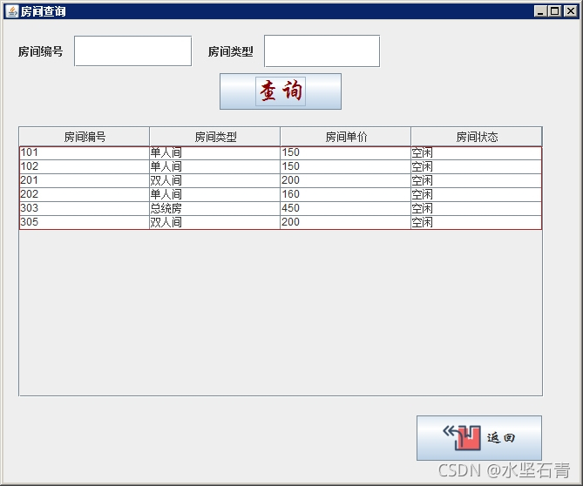Maximize the 房间查询 window

tap(554, 11)
